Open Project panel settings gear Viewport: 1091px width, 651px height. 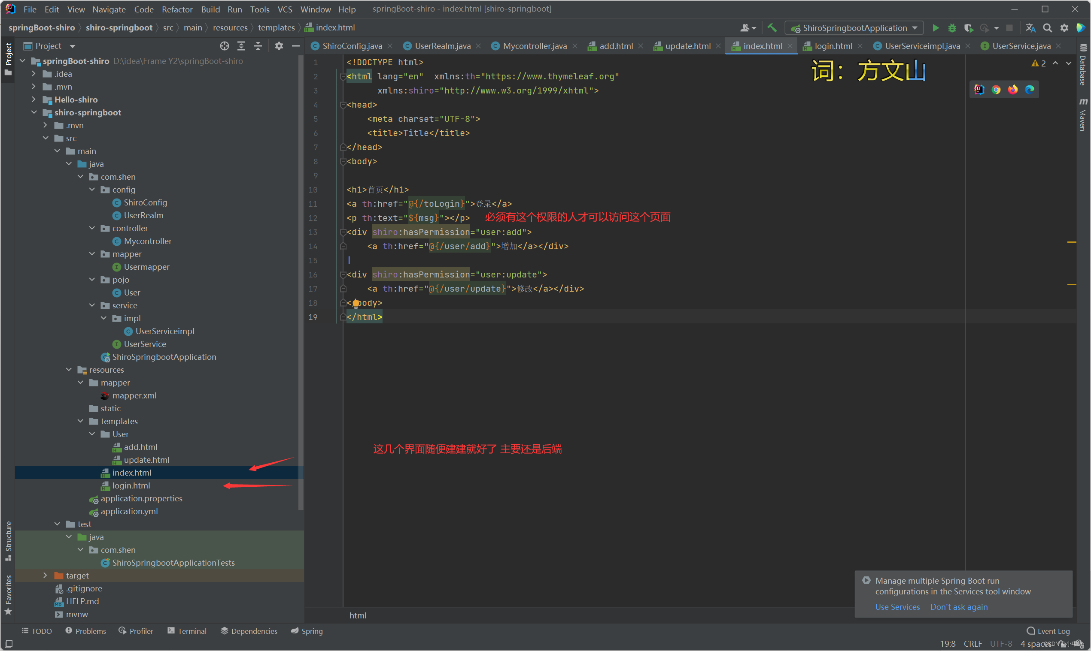[279, 46]
